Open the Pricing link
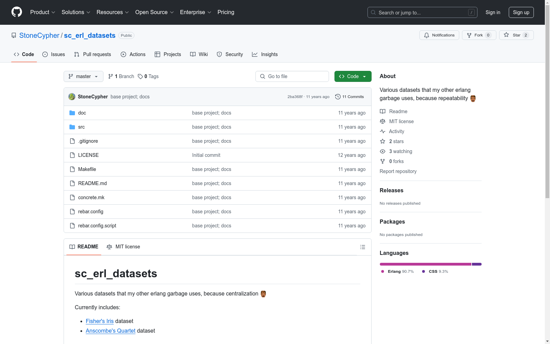 226,12
